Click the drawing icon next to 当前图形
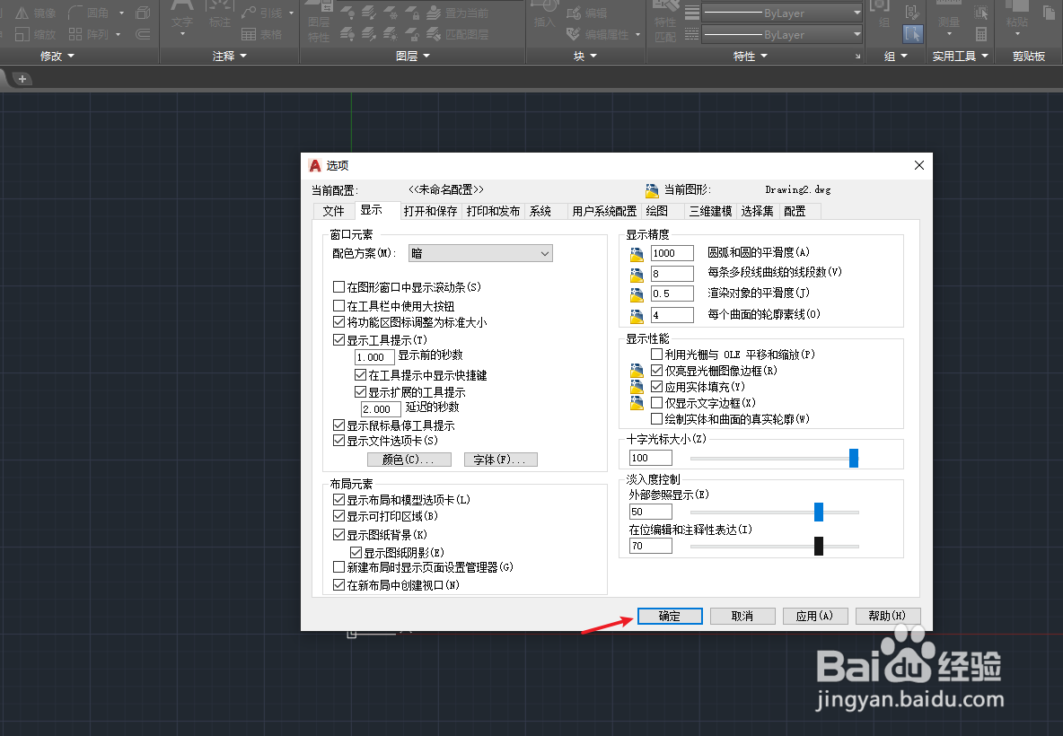 [652, 190]
